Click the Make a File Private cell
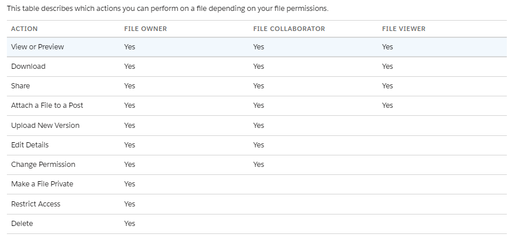This screenshot has height=238, width=512. click(x=42, y=184)
